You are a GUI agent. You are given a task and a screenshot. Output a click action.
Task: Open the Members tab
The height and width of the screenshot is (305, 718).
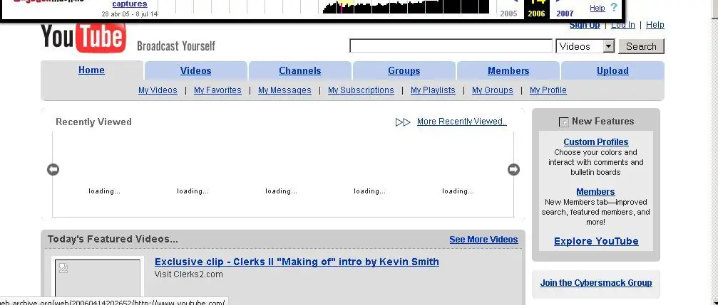[508, 71]
